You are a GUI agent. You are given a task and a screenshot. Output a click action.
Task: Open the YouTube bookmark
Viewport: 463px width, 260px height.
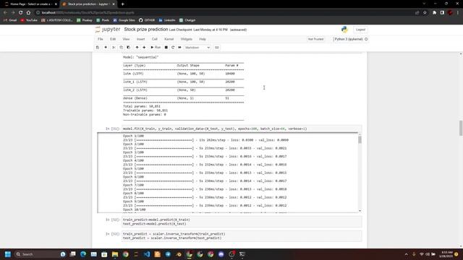click(x=29, y=20)
